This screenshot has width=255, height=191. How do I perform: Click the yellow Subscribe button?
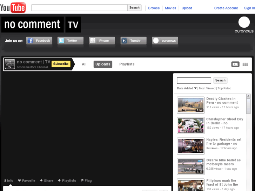click(x=61, y=64)
